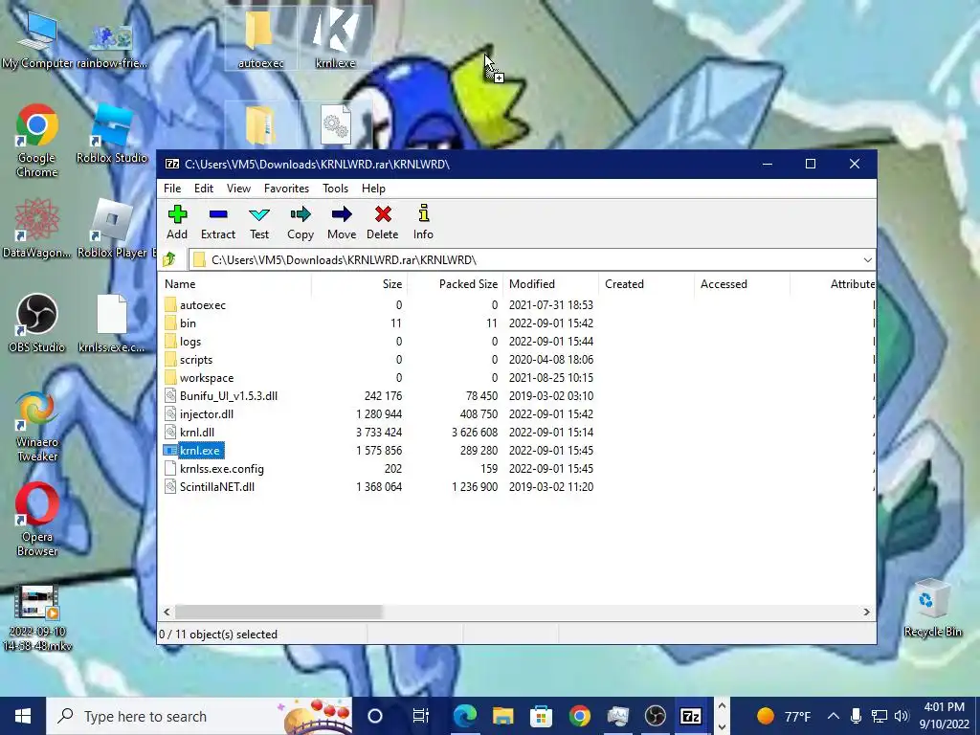Select the My Computer desktop icon
This screenshot has height=735, width=980.
click(37, 40)
